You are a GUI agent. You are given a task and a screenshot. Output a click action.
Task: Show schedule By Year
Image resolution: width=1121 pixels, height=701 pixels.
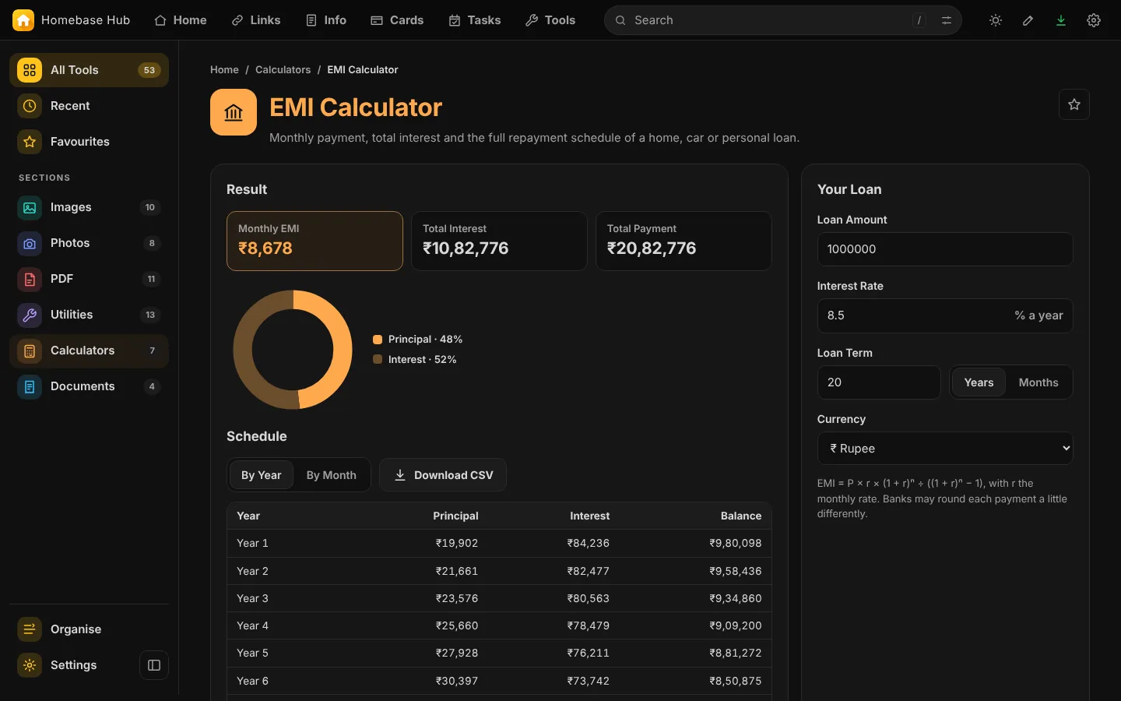(x=261, y=475)
